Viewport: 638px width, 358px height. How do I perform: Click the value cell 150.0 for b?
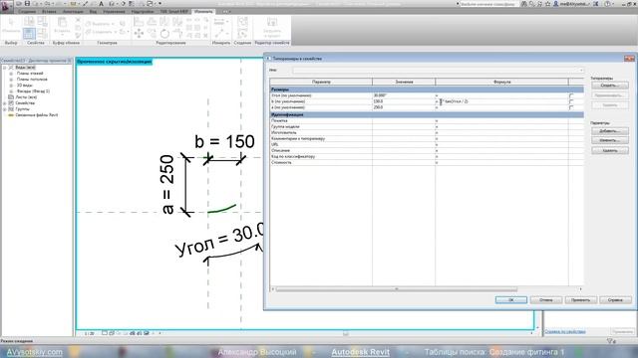tap(404, 101)
